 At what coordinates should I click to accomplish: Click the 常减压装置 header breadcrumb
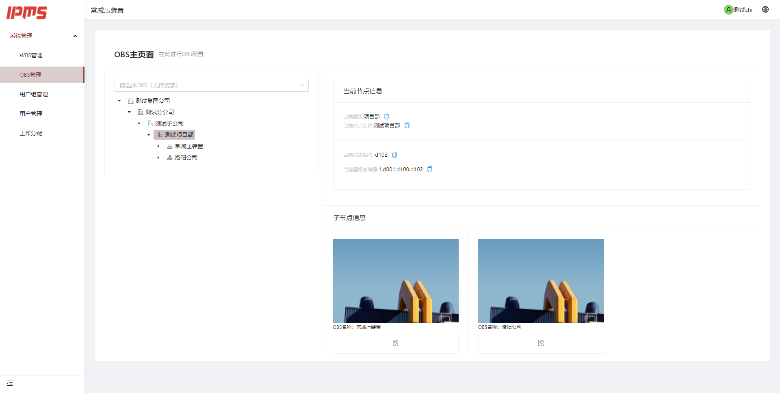coord(107,10)
